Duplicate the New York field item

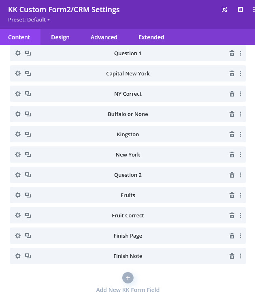pos(28,155)
